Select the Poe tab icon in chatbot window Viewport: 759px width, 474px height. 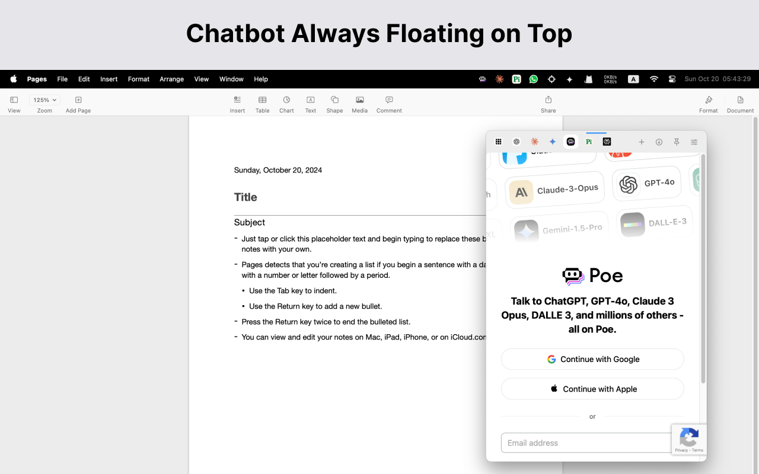pos(570,142)
